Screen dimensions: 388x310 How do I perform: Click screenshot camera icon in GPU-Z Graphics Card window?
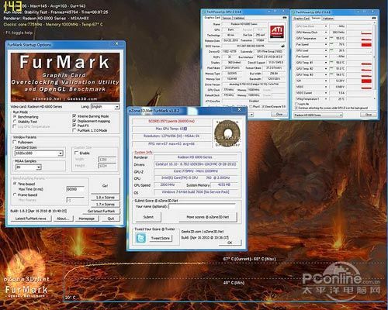285,18
